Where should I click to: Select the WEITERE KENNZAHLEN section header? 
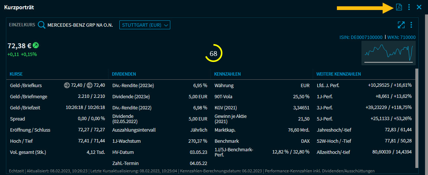pyautogui.click(x=338, y=74)
